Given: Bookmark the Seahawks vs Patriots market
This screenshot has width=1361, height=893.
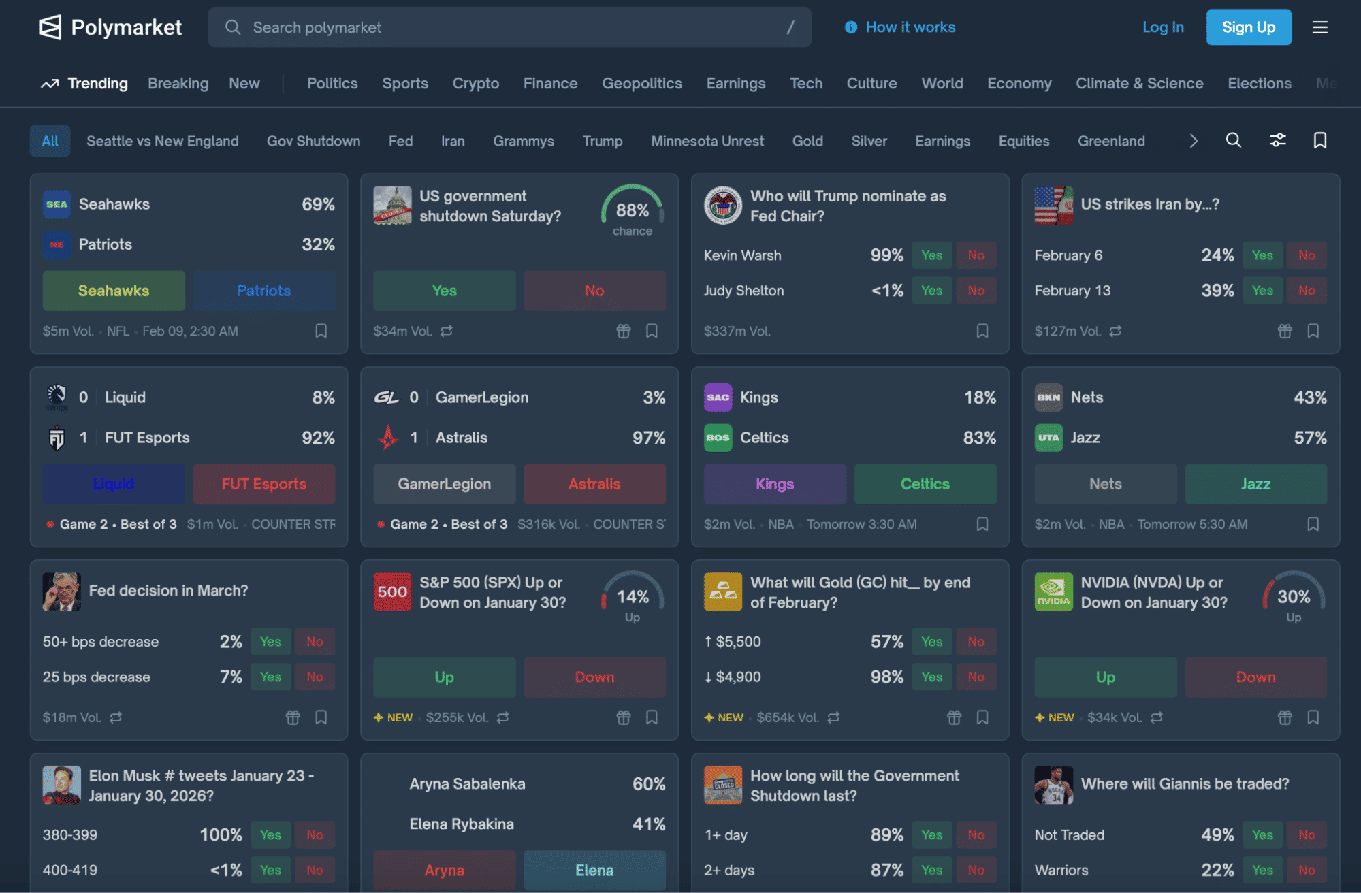Looking at the screenshot, I should click(x=321, y=331).
